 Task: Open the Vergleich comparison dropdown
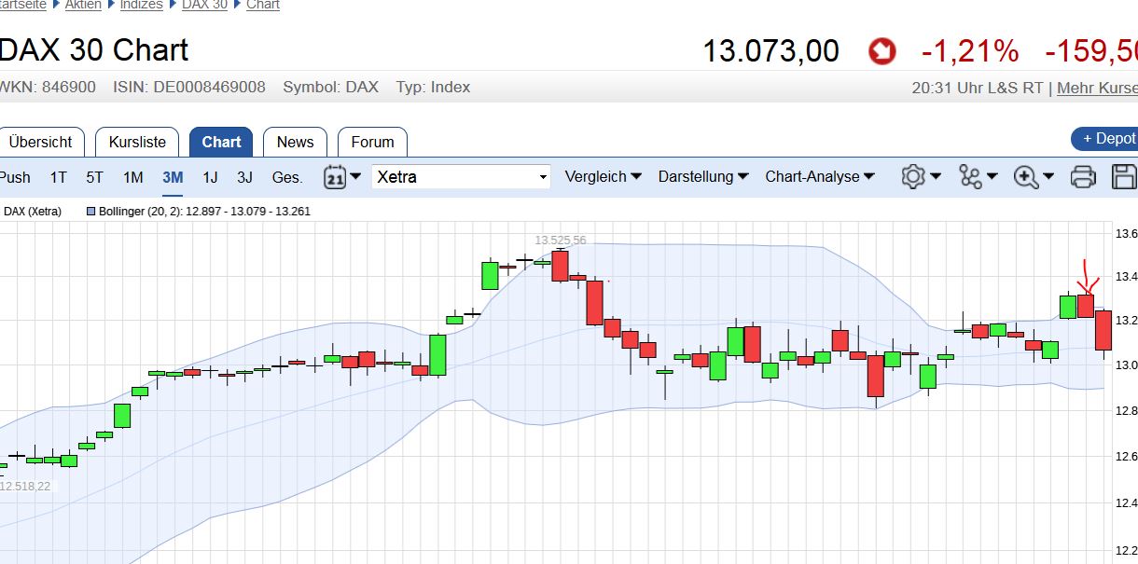click(602, 176)
